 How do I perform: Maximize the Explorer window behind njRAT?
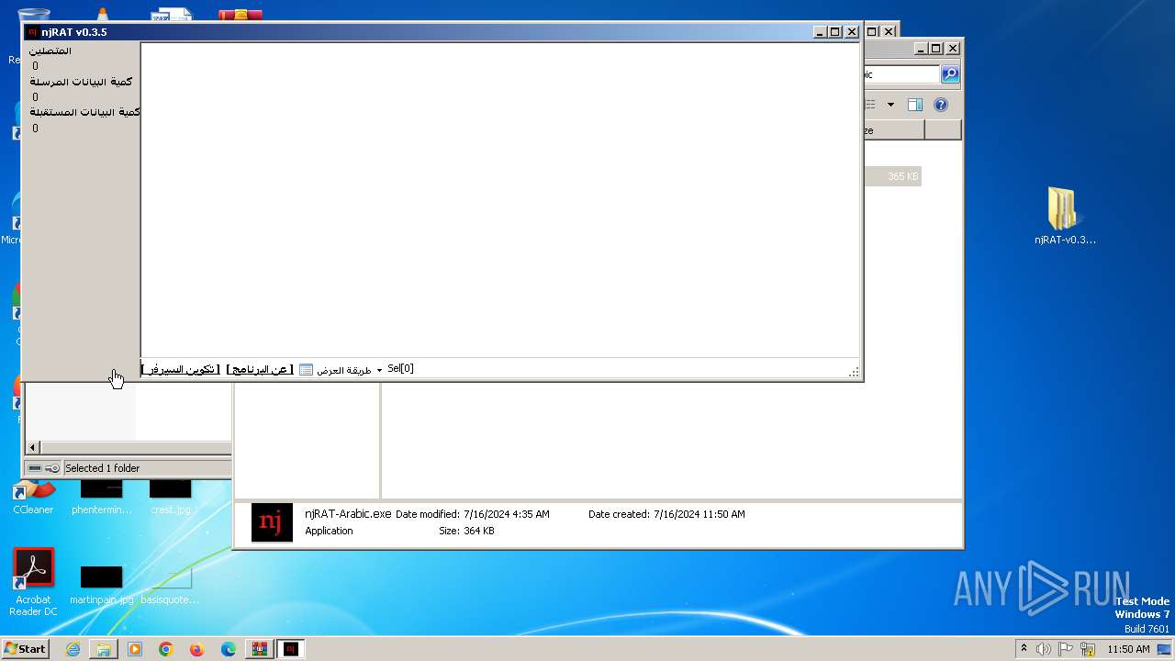[x=935, y=49]
